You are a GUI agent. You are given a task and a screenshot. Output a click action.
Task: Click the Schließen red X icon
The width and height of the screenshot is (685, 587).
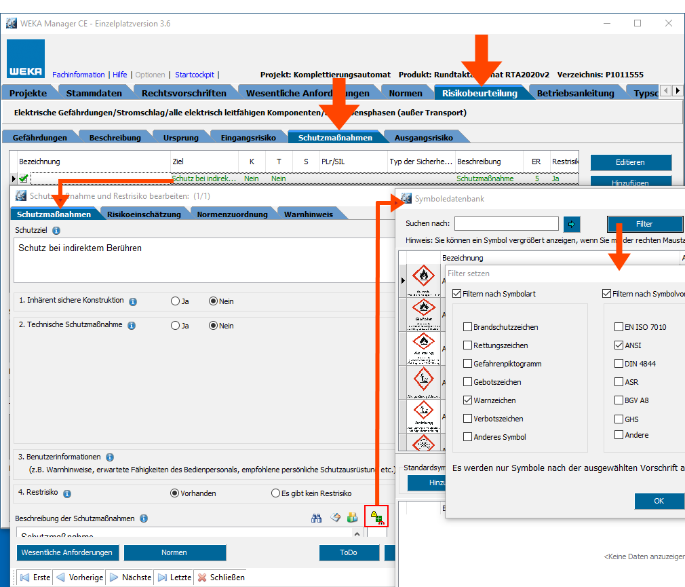point(202,577)
